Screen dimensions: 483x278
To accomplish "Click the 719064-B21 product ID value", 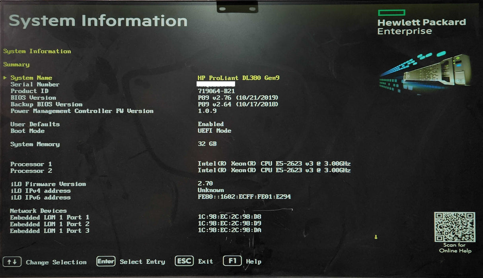I will [x=216, y=91].
